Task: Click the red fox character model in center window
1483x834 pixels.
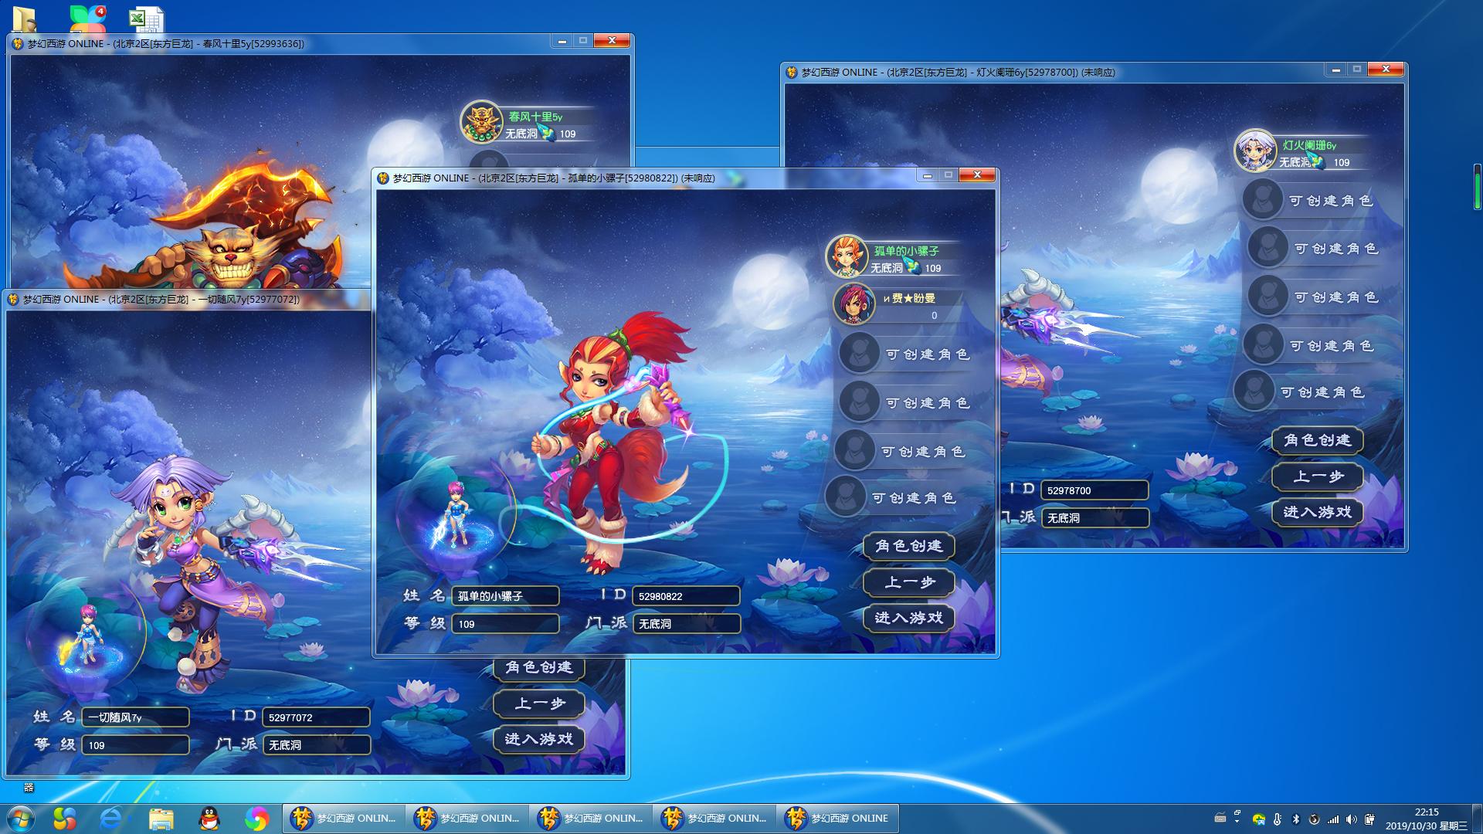Action: [x=618, y=444]
